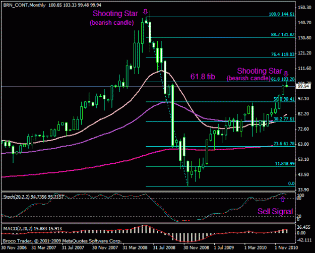Screen dimensions: 315x253
Task: Click the 82.20 price axis value
Action: pos(303,114)
